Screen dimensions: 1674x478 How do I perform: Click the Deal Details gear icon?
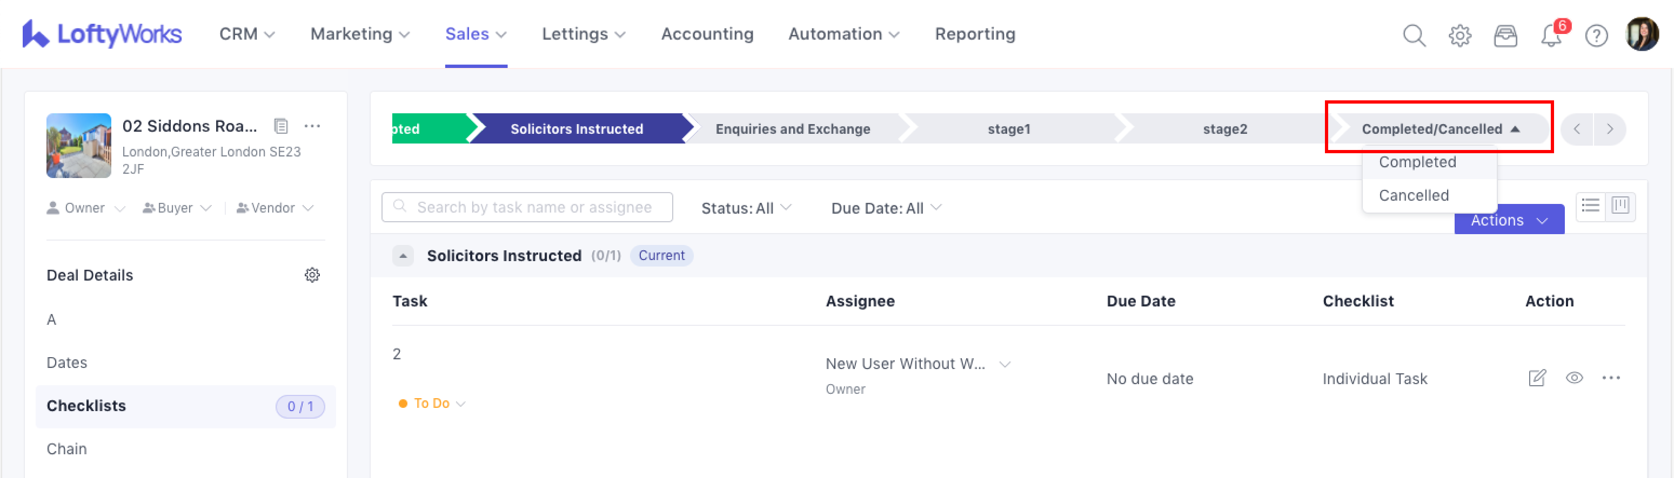click(x=312, y=275)
